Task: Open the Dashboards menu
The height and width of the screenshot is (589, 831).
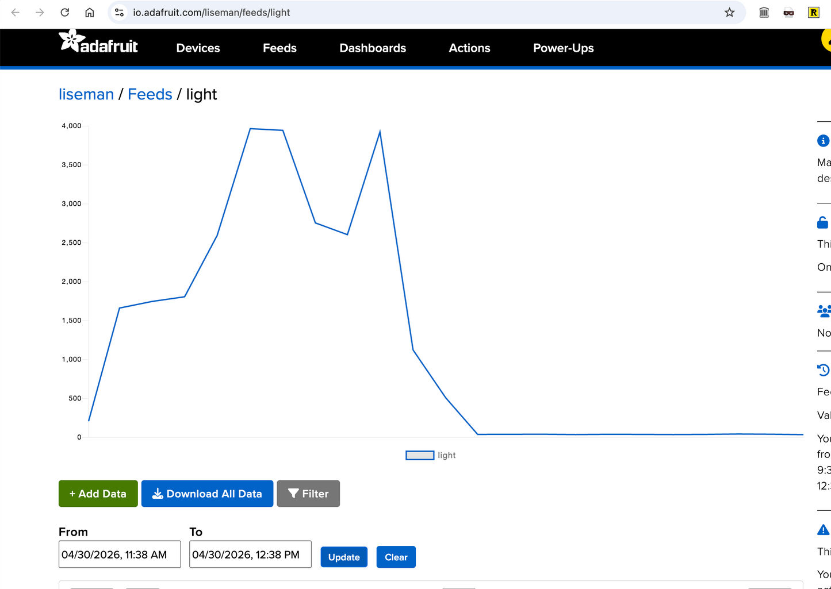Action: tap(373, 48)
